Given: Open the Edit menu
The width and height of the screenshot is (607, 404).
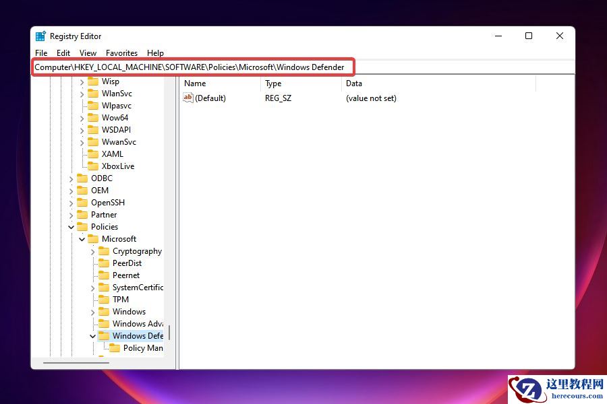Looking at the screenshot, I should [x=63, y=53].
